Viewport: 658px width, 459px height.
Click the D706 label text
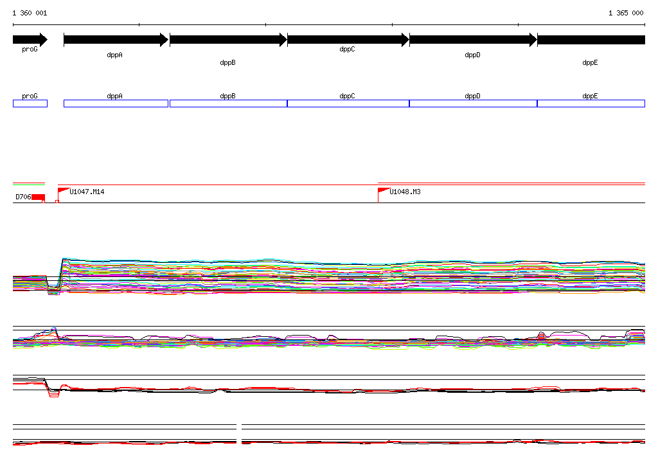point(23,197)
